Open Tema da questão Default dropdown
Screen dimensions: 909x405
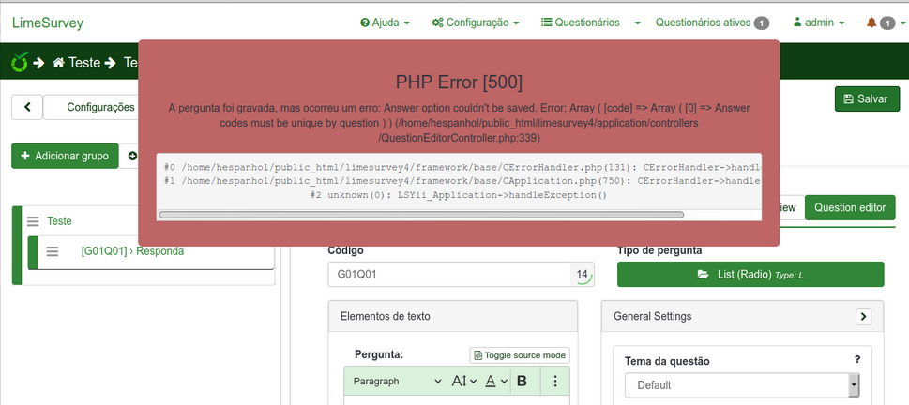[x=742, y=385]
